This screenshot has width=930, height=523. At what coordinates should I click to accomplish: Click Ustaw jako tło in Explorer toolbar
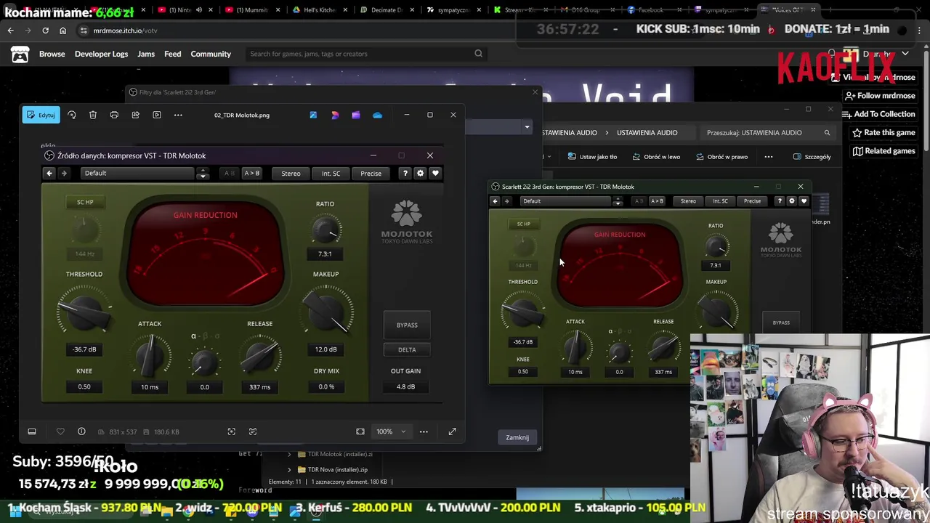[x=593, y=157]
